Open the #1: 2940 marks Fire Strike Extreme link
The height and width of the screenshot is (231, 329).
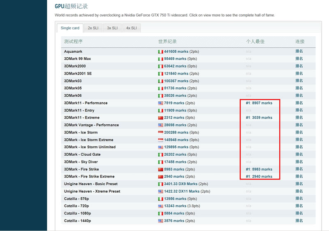point(259,177)
